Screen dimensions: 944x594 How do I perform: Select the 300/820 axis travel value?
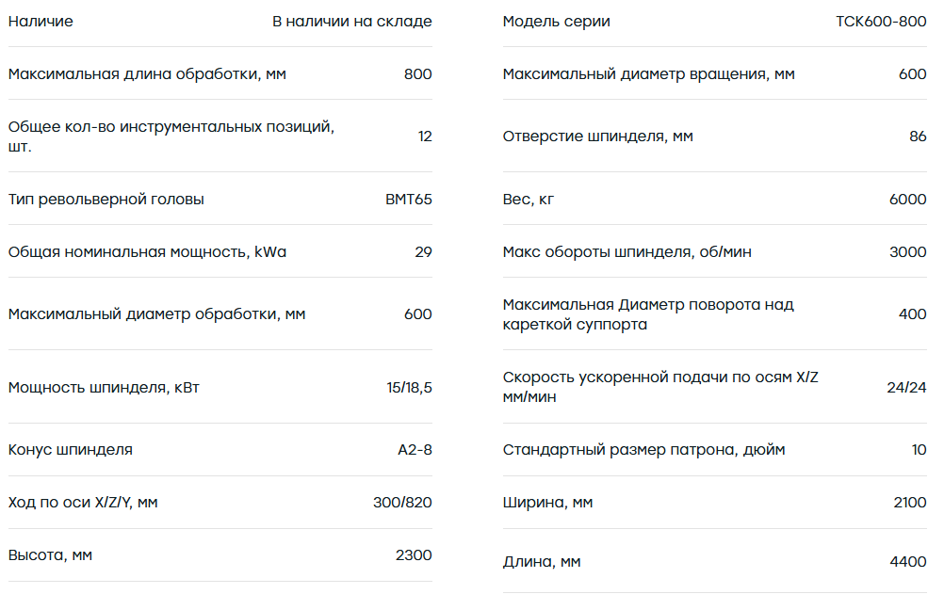point(402,503)
